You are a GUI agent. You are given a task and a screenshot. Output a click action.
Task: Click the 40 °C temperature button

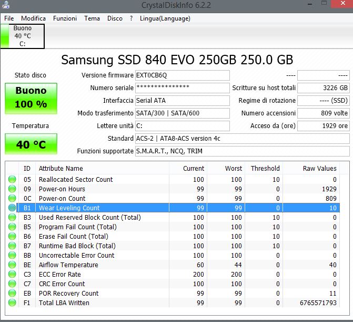[31, 144]
